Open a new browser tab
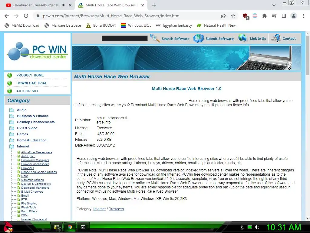Viewport: 310px width, 233px height. tap(154, 5)
